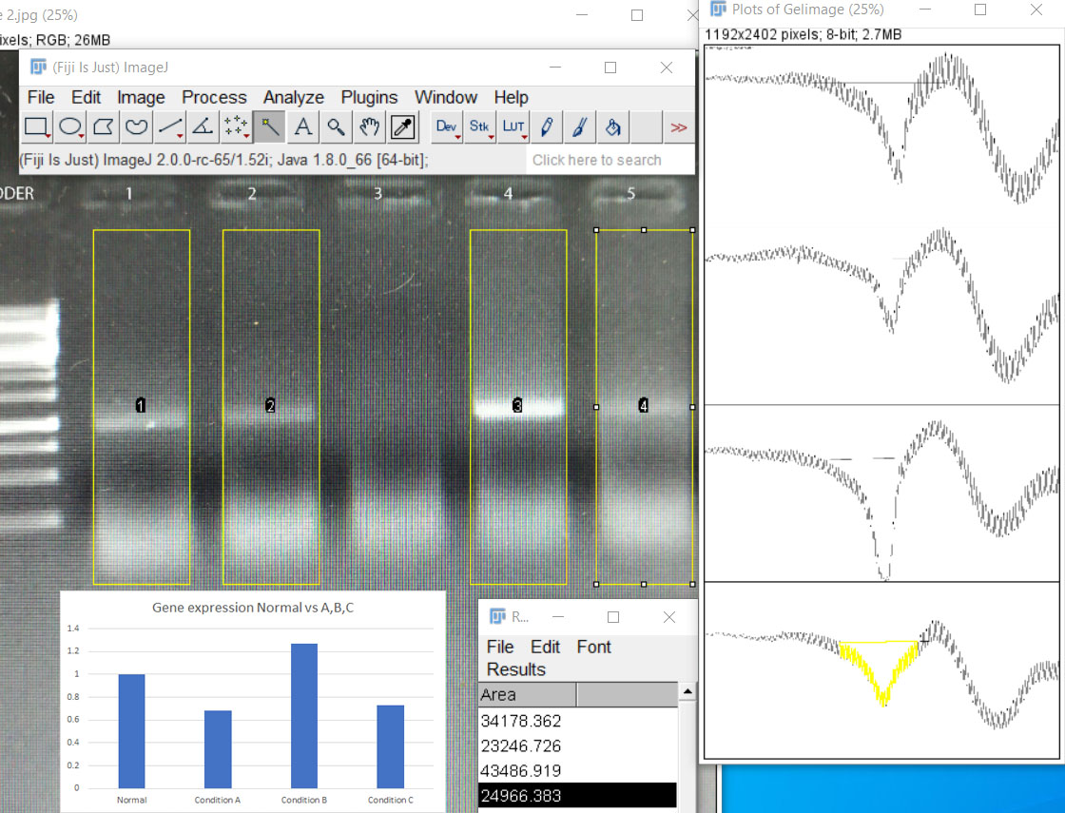This screenshot has width=1065, height=813.
Task: Select the Text tool
Action: (x=303, y=127)
